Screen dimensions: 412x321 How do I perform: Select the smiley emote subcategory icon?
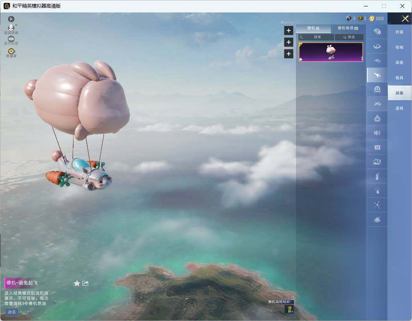(377, 89)
